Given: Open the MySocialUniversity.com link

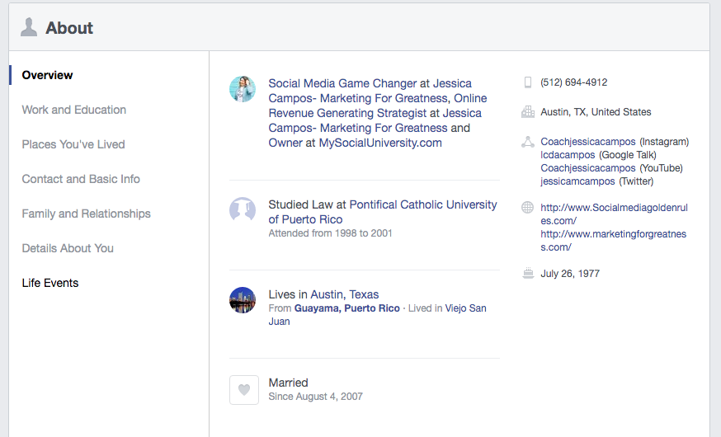Looking at the screenshot, I should pos(380,143).
